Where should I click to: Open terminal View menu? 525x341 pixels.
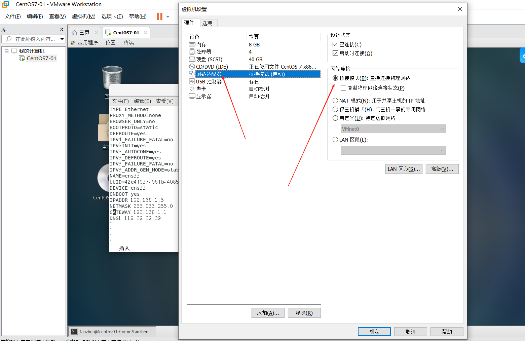pyautogui.click(x=165, y=101)
